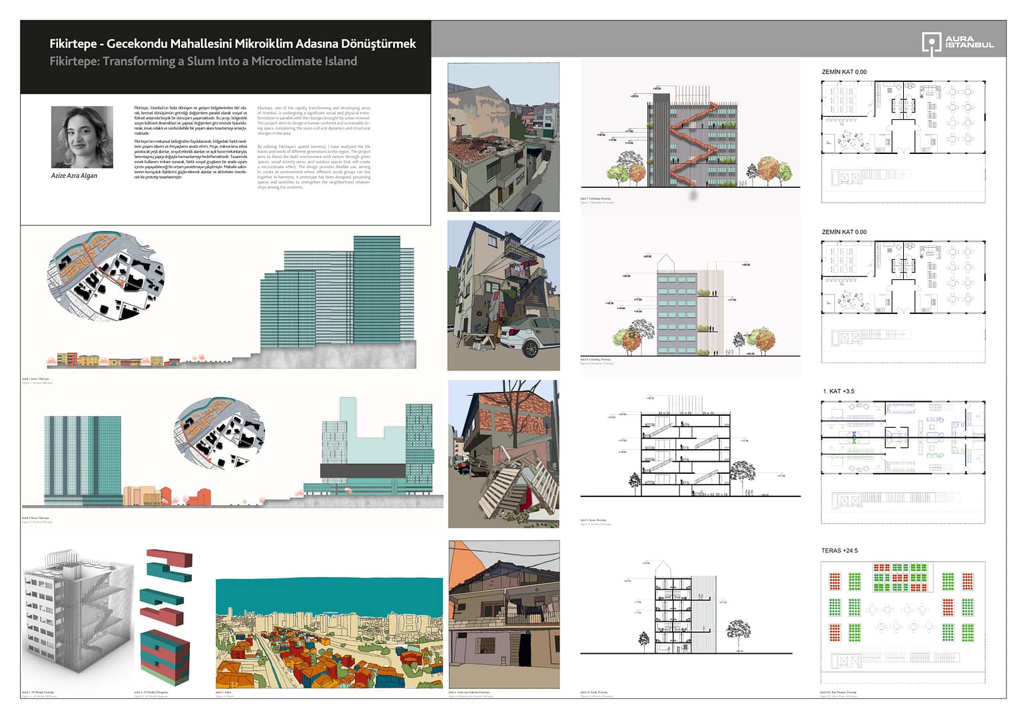Select the rooftop rubble street illustration
Viewport: 1027px width, 719px height.
pos(504,137)
